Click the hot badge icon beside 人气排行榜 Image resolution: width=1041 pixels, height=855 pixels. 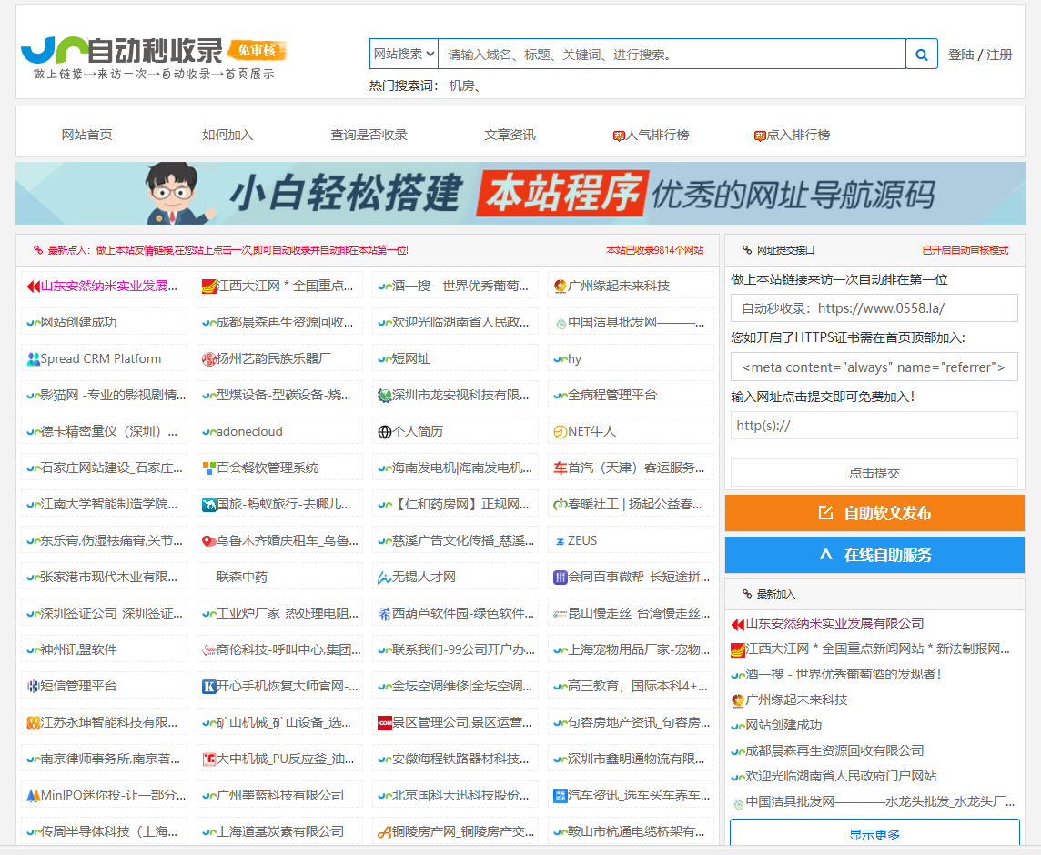tap(619, 136)
